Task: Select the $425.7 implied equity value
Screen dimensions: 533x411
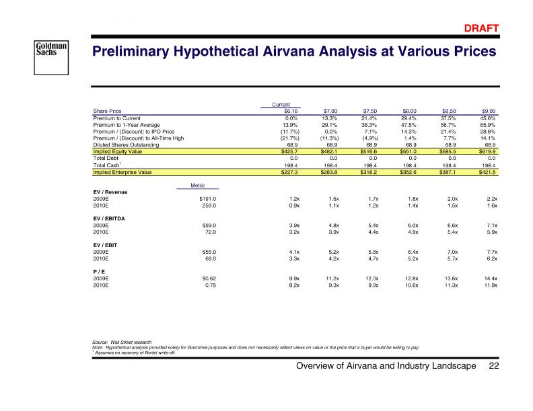Action: tap(291, 152)
